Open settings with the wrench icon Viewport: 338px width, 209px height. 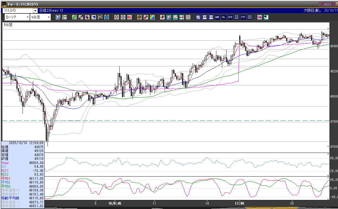(x=146, y=17)
